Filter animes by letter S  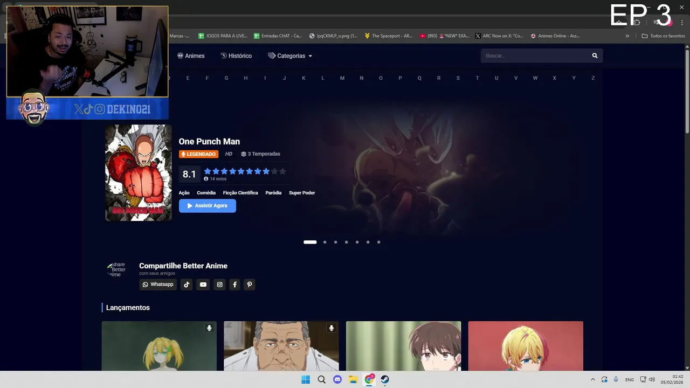(458, 78)
